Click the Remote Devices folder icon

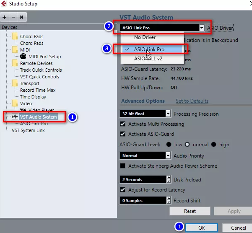[x=15, y=63]
